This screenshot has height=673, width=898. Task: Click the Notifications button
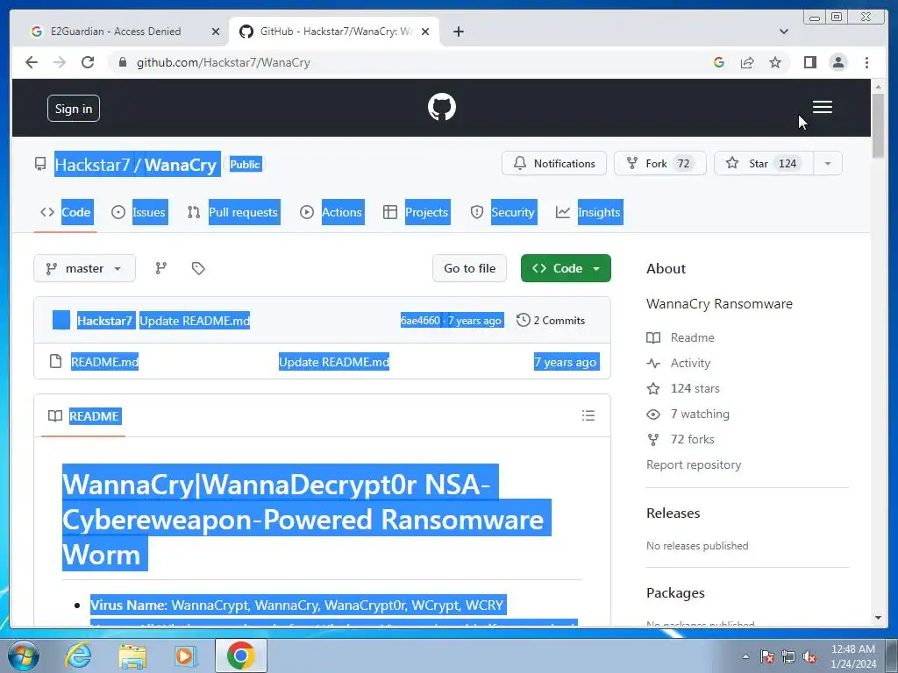point(554,164)
